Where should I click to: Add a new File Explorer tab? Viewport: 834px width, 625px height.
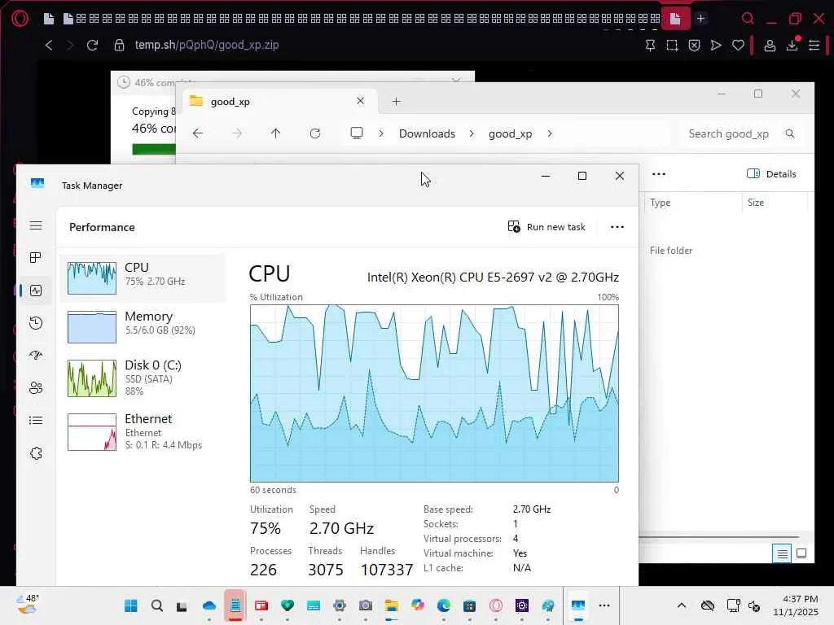pos(397,102)
